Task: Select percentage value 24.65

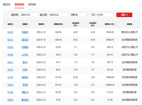Action: [76, 32]
